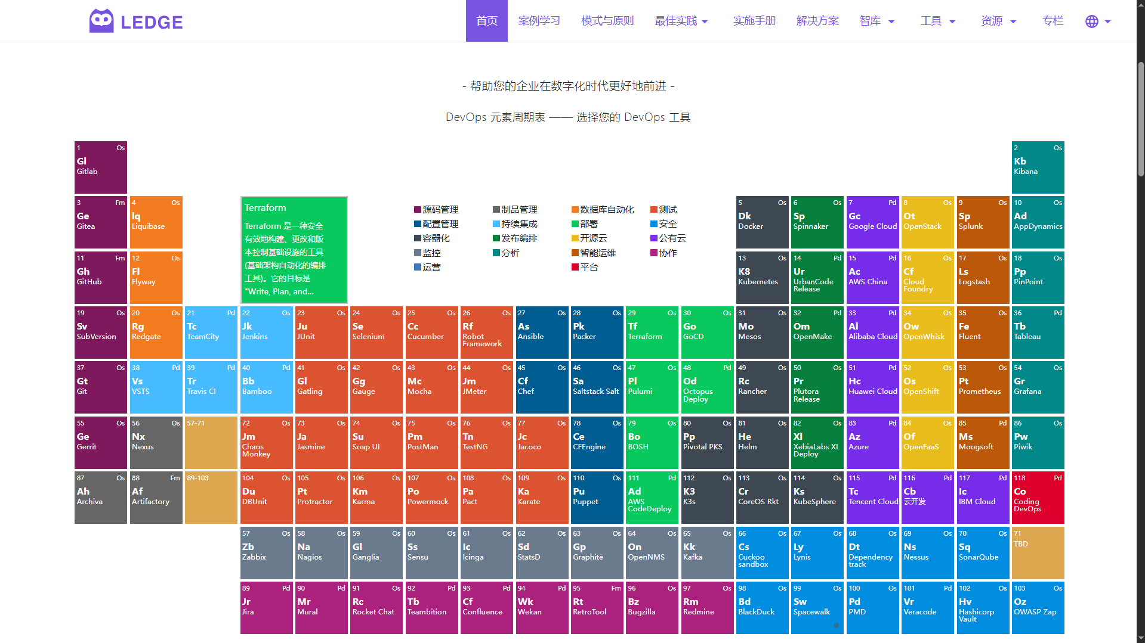
Task: Click the LEDGE logo icon
Action: click(101, 21)
